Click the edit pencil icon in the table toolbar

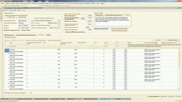point(10,40)
